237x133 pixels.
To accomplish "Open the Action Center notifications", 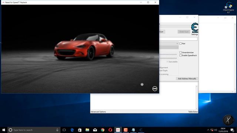I will pos(233,130).
